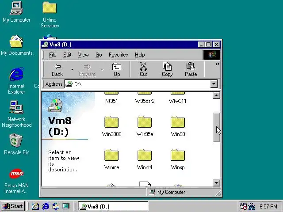Click the Nt351 folder label
Screen dimensions: 283x212
[x=111, y=101]
